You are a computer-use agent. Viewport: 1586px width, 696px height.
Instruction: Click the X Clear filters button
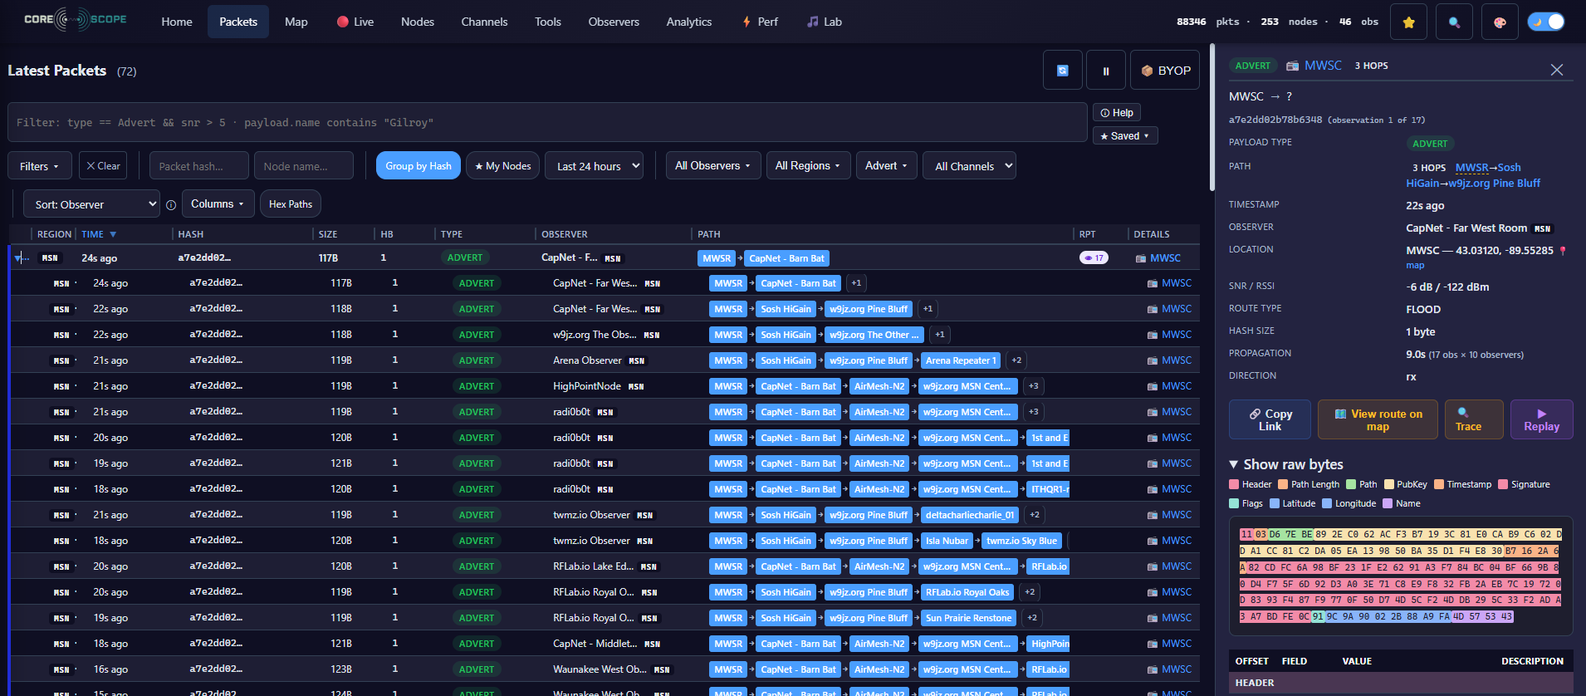pyautogui.click(x=103, y=166)
